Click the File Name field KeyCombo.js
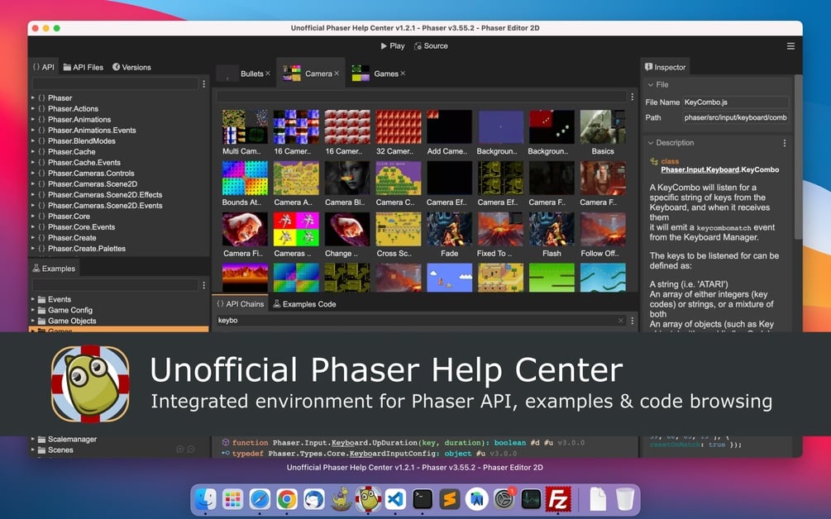The image size is (831, 519). click(736, 102)
